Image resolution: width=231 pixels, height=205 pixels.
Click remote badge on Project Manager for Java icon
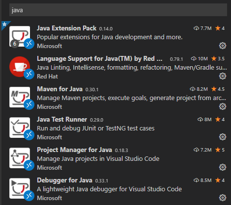[x=29, y=165]
